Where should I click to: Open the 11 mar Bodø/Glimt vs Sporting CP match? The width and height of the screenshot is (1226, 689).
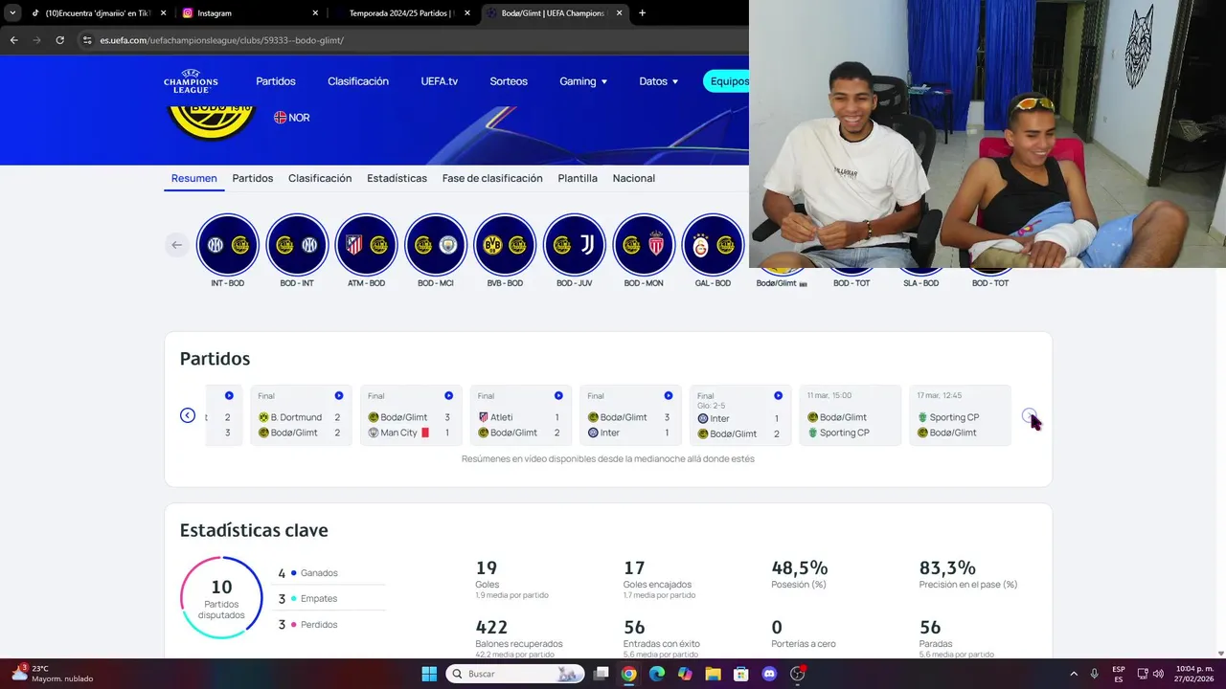click(851, 415)
